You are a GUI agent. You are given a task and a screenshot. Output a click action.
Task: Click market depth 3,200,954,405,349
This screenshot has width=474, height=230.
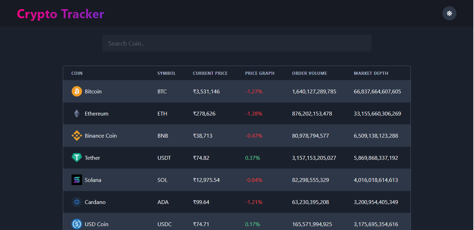point(376,202)
